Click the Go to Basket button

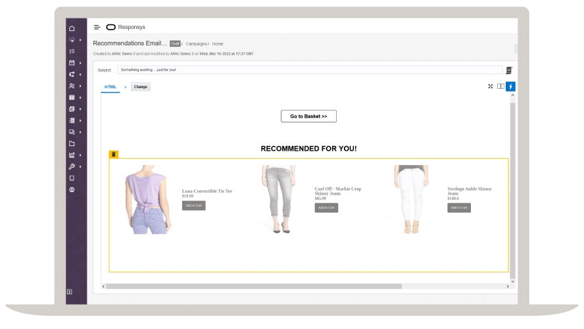pos(308,116)
